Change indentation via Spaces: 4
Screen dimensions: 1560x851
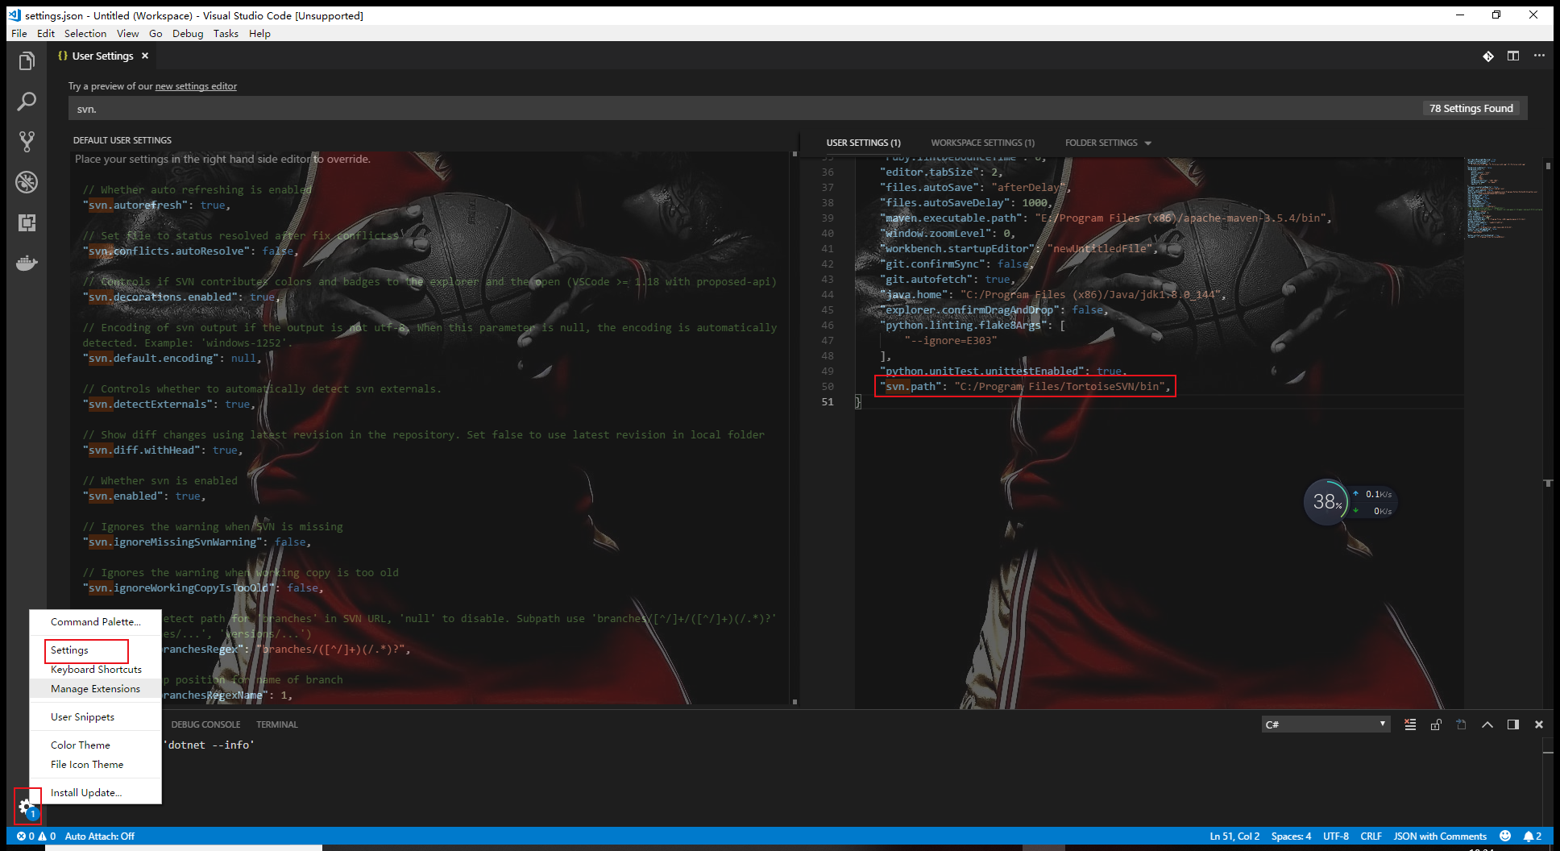(1292, 836)
